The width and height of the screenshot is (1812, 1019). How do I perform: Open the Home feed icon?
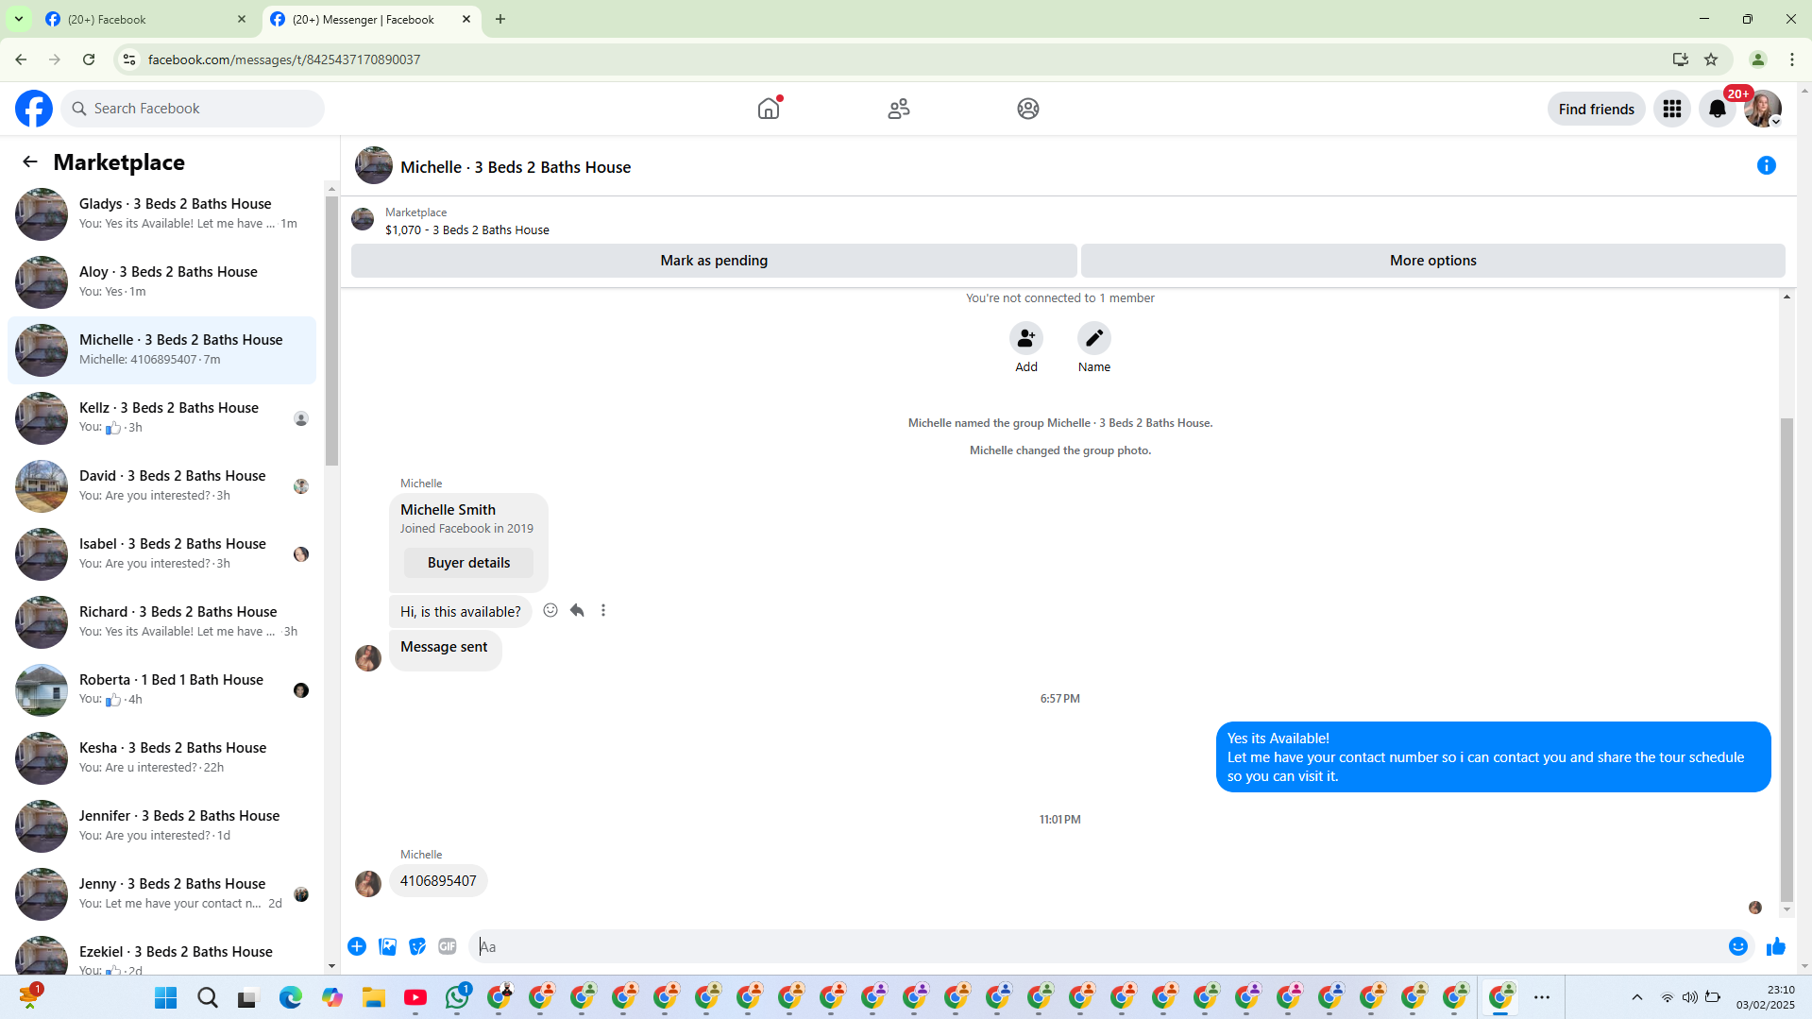pyautogui.click(x=769, y=109)
